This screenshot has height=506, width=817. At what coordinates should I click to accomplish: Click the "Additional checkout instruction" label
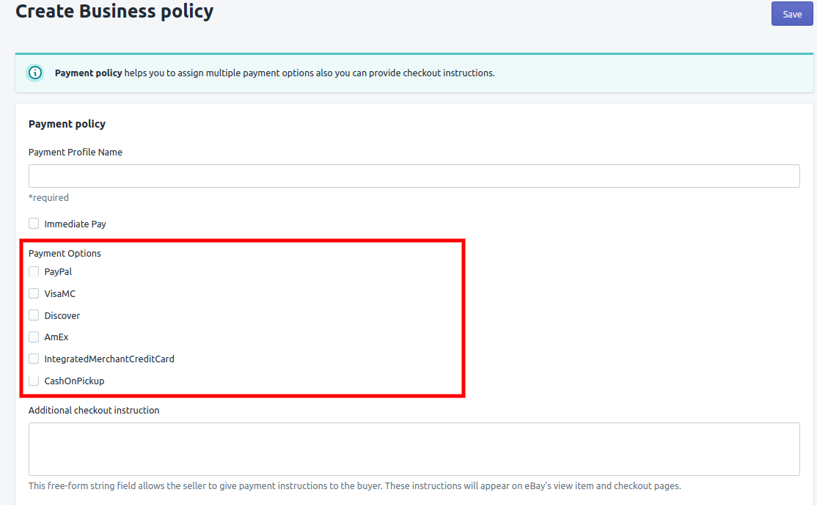pos(94,411)
